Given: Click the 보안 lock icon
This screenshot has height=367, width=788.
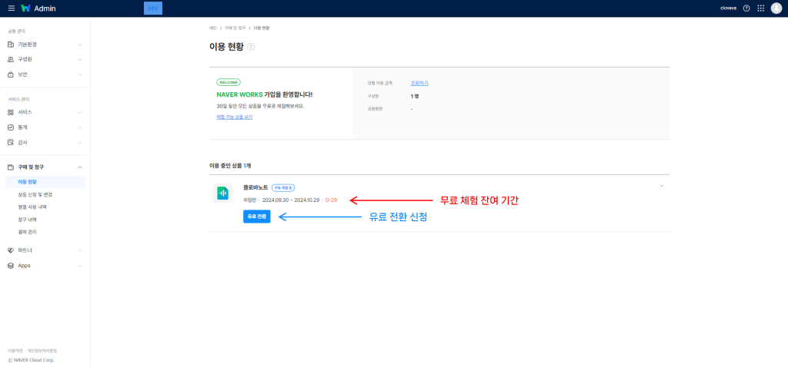Looking at the screenshot, I should coord(11,74).
